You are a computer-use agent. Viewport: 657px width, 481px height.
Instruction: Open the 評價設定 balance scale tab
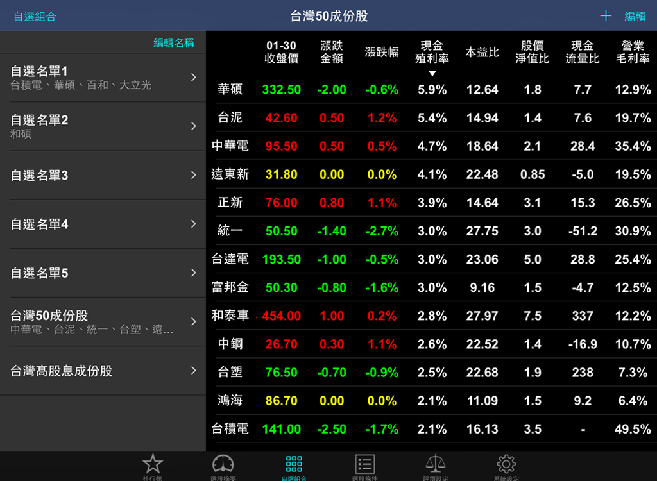coord(436,467)
